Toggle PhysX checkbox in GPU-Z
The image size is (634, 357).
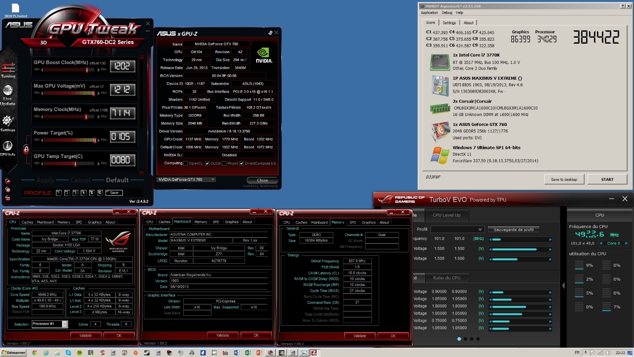pyautogui.click(x=224, y=163)
